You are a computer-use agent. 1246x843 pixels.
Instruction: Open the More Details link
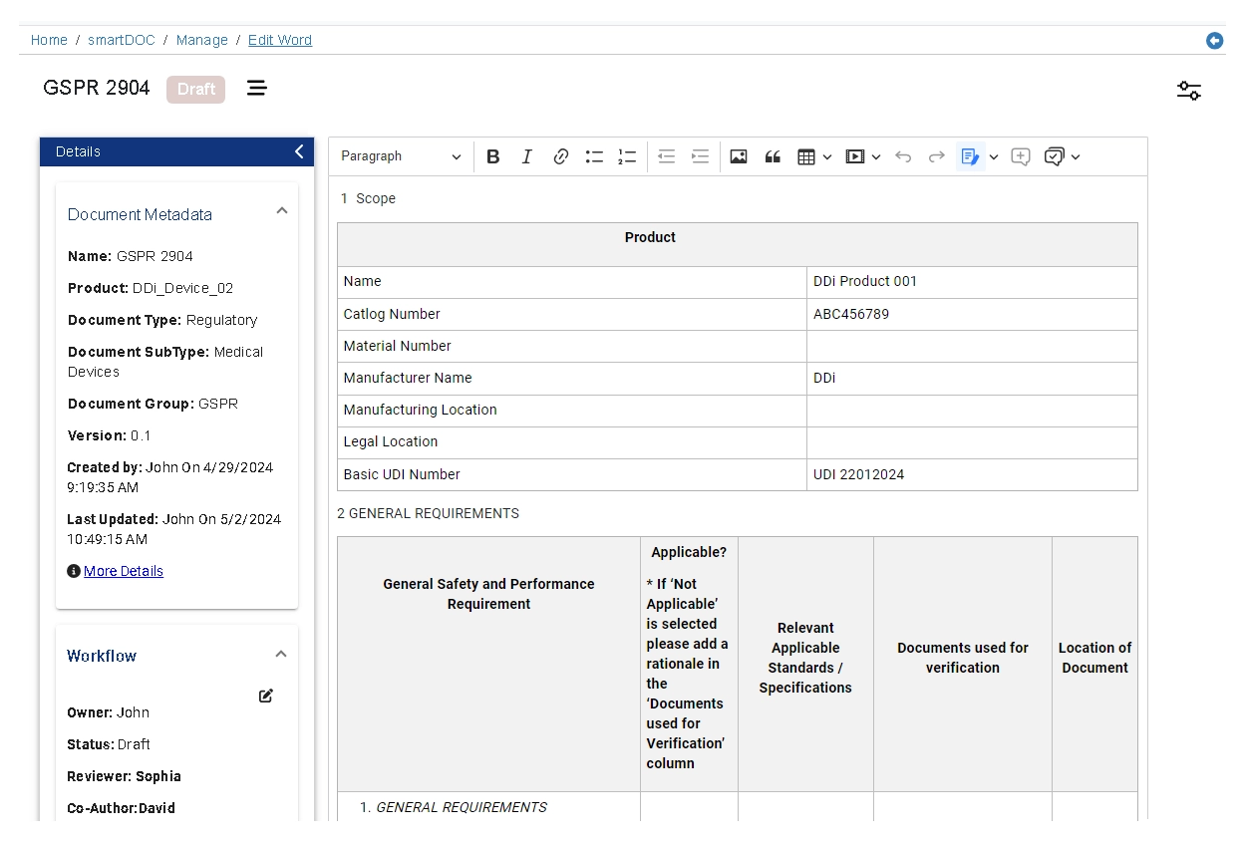[124, 571]
